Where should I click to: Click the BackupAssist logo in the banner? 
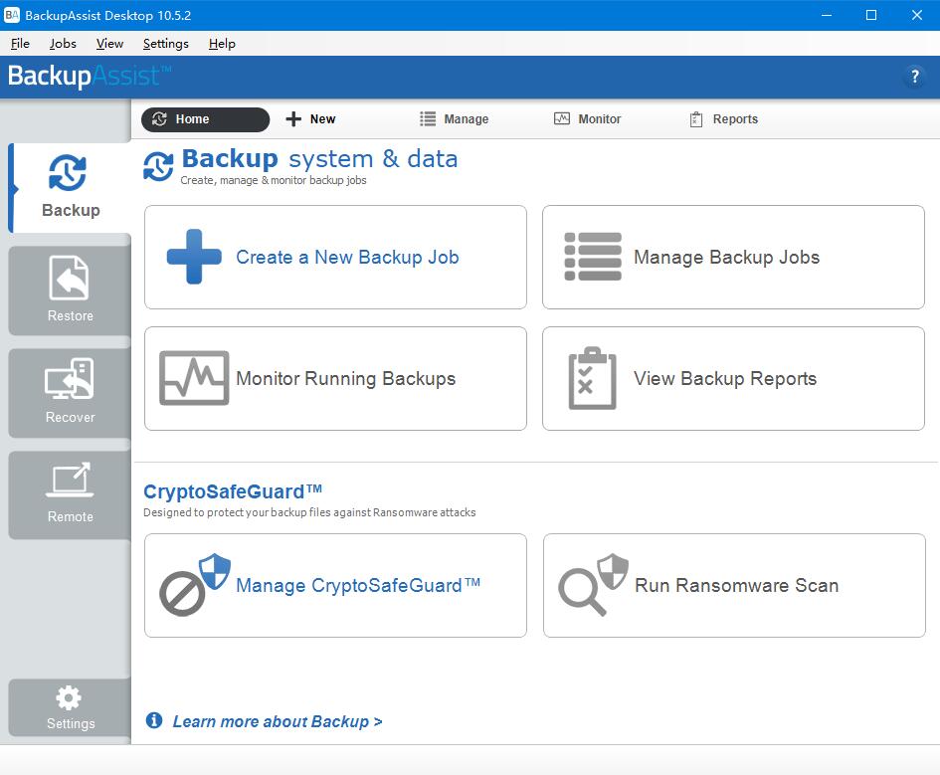point(90,77)
